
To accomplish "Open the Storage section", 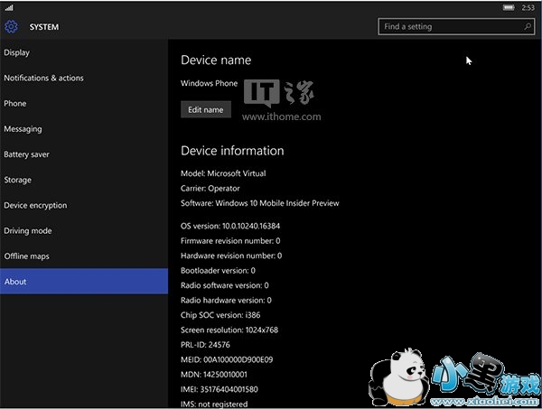I will click(18, 180).
